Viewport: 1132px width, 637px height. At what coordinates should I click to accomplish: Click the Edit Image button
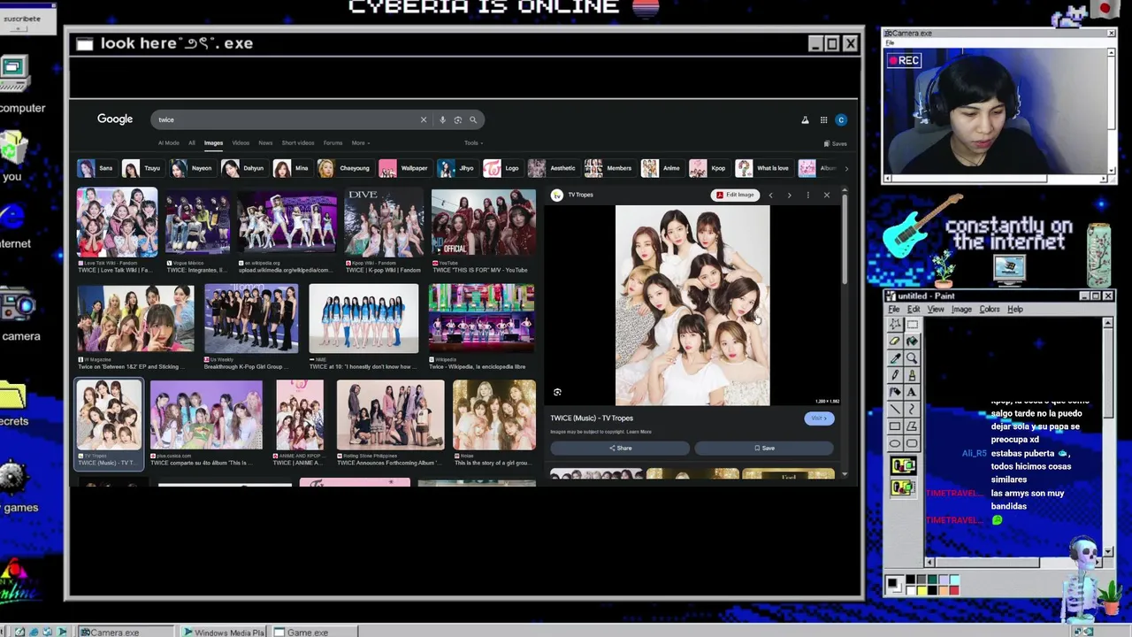[x=736, y=195]
